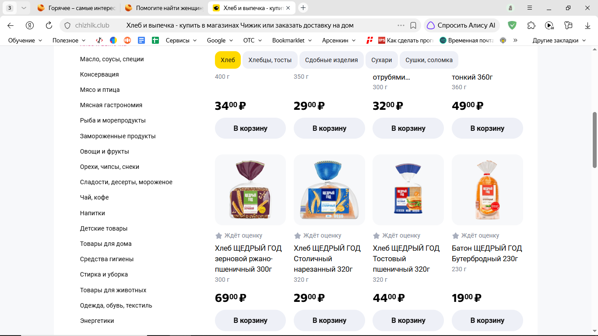Open the blue document bookmark icon

click(x=141, y=40)
